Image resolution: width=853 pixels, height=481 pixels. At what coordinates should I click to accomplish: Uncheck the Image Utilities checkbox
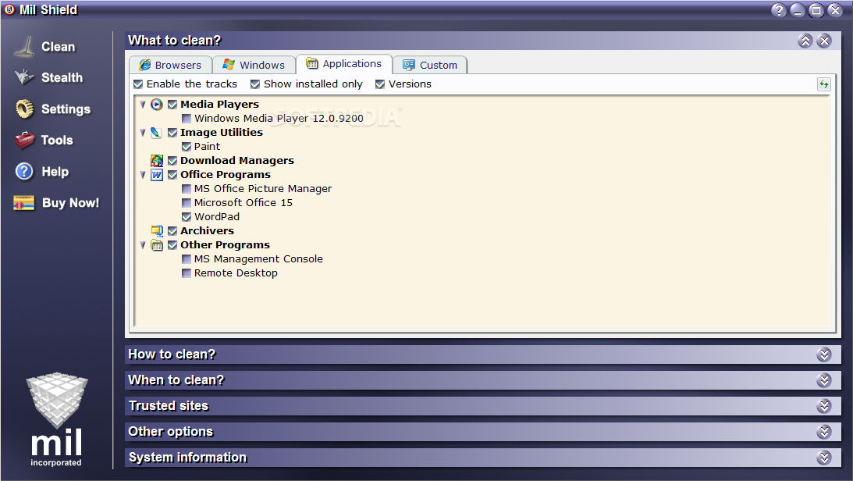(172, 133)
